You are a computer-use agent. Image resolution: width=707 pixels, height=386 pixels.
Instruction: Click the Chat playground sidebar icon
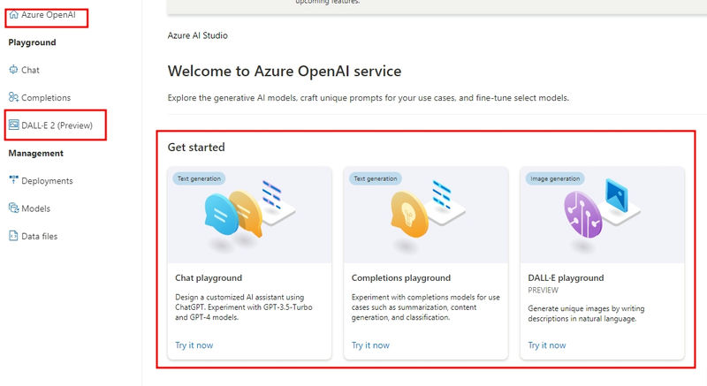point(13,70)
